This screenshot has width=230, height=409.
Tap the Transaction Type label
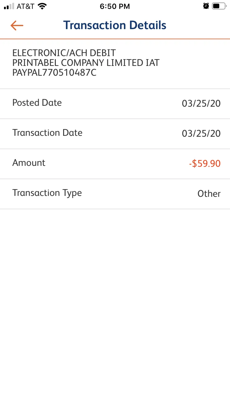coord(47,193)
